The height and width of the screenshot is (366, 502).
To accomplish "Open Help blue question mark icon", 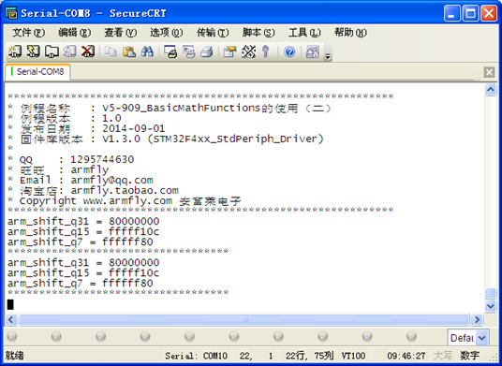I will click(x=289, y=51).
